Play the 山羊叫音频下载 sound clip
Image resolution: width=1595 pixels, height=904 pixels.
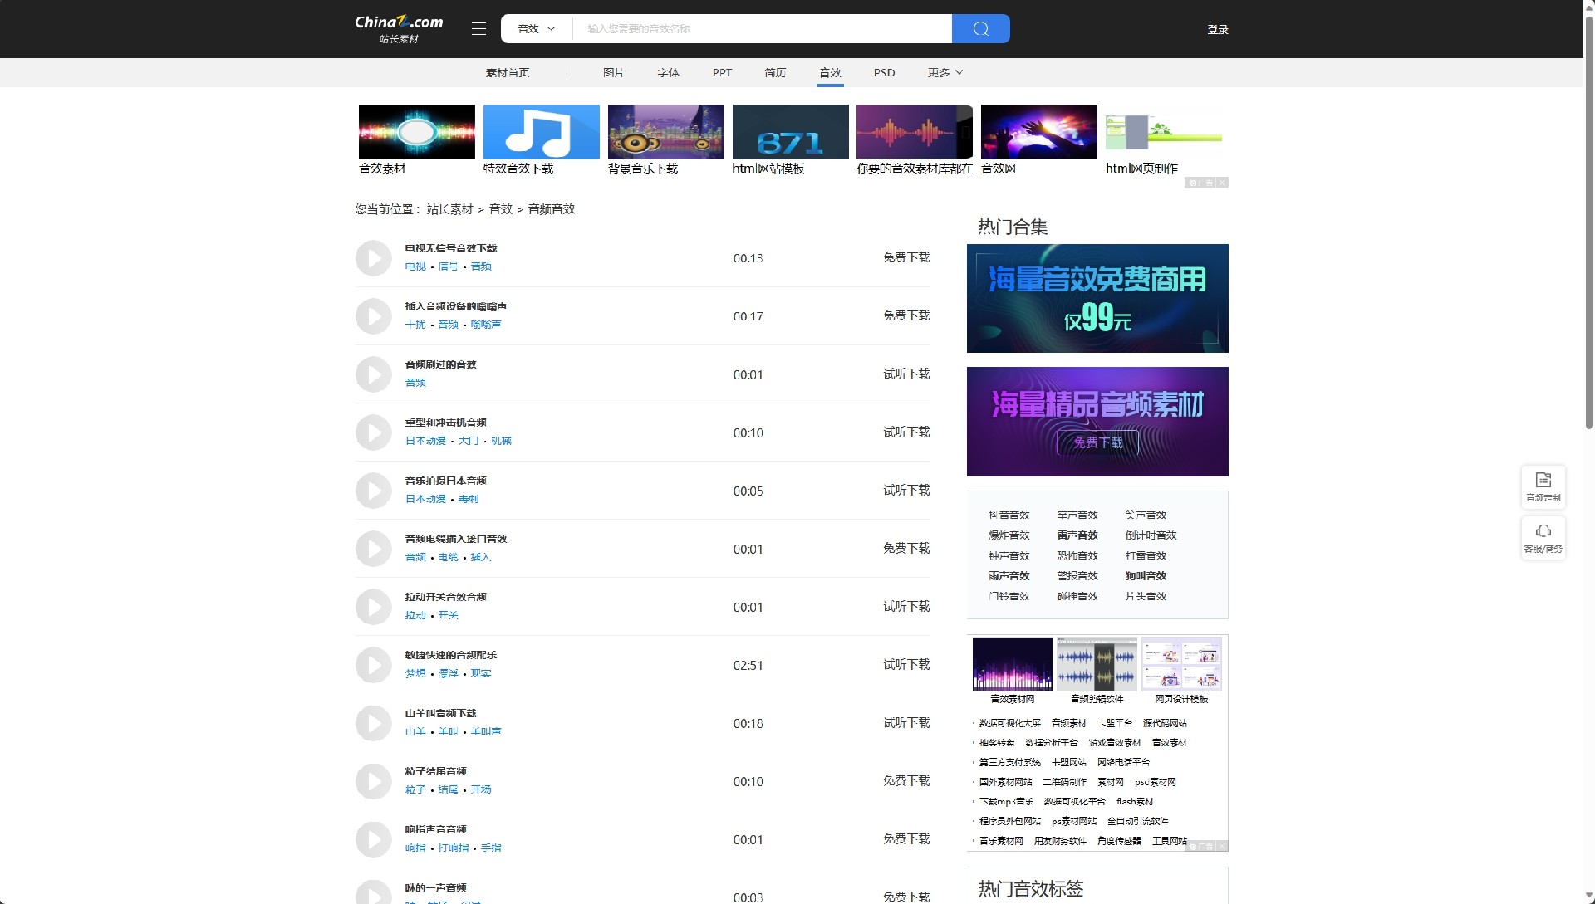pos(374,723)
